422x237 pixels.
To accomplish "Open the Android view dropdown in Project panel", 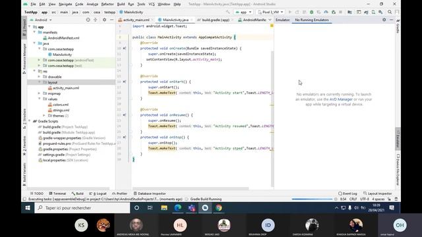I will tap(41, 20).
